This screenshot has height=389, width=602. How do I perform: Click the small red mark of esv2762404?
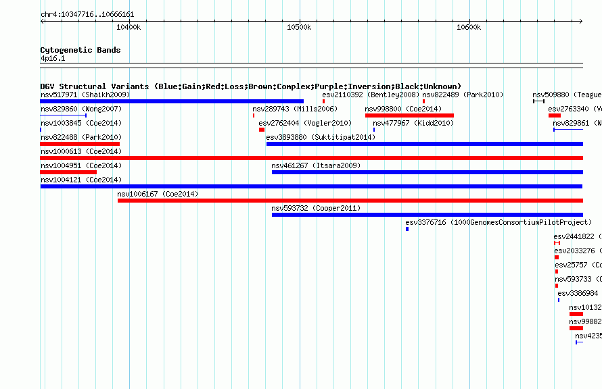tap(262, 130)
